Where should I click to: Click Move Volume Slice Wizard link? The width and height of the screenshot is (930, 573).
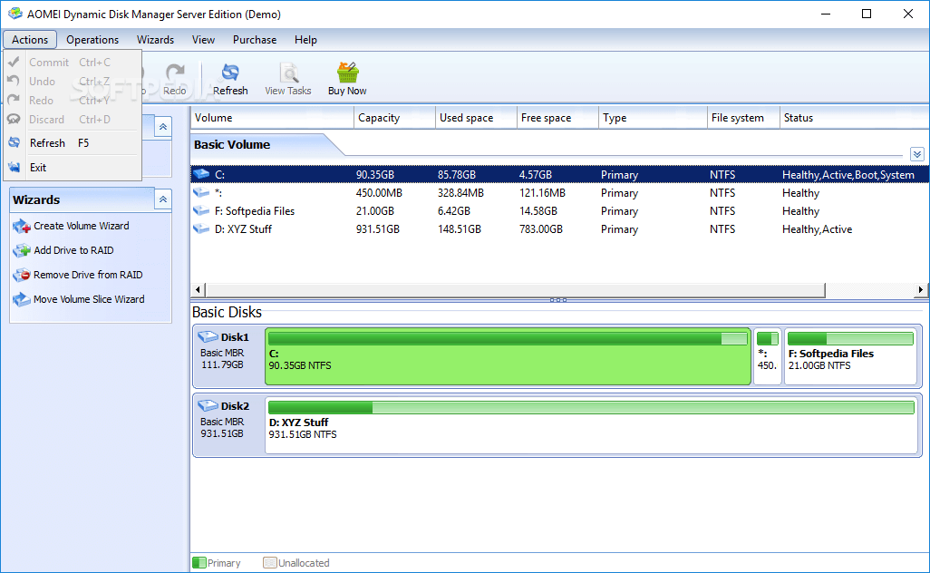tap(89, 299)
